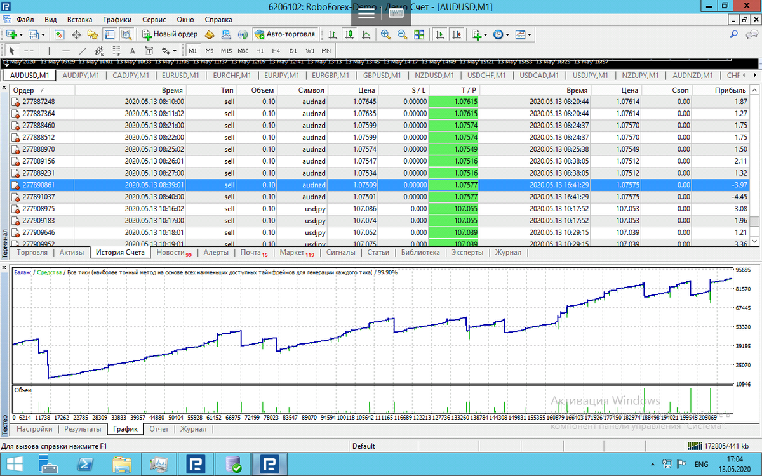Open the Profiles toolbar icon
The image size is (762, 476).
click(x=33, y=34)
